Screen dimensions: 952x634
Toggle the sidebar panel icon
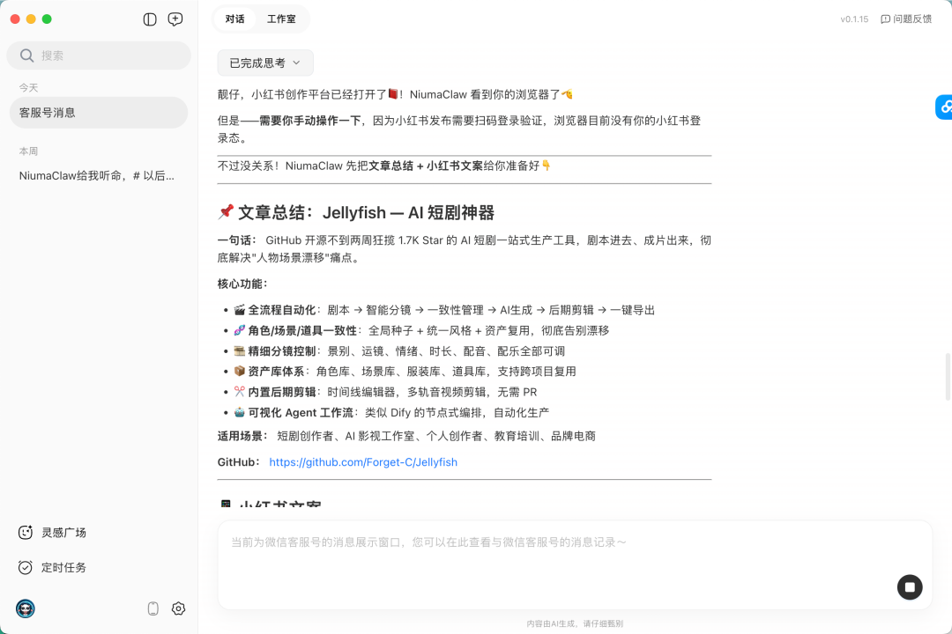(150, 19)
